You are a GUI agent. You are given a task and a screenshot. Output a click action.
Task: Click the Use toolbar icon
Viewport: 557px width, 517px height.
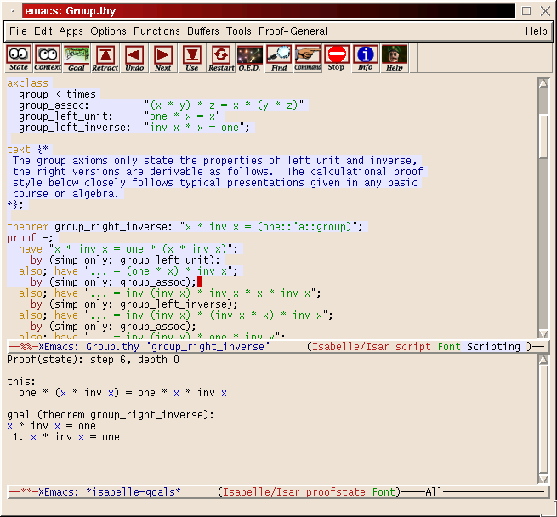(191, 58)
